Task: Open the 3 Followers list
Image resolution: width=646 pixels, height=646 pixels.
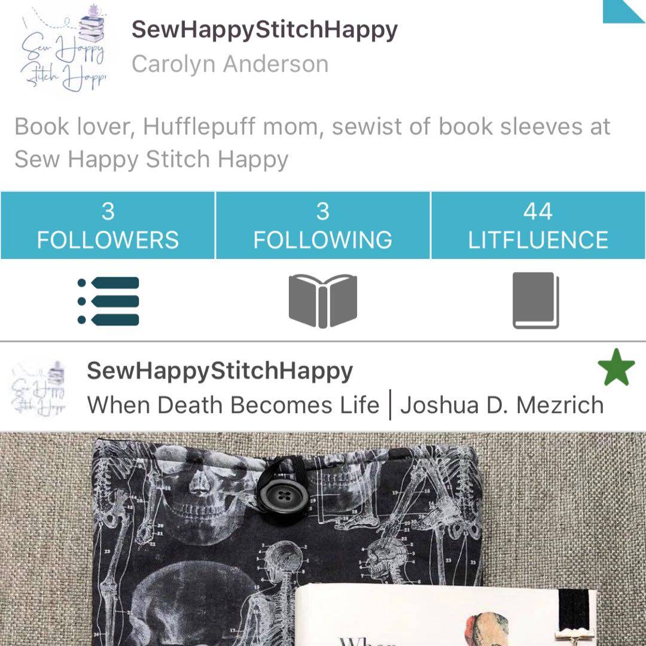Action: (108, 226)
